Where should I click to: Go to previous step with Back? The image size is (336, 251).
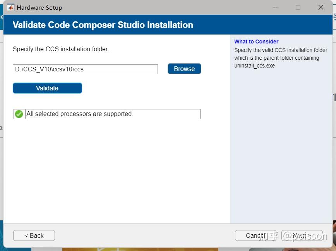[x=34, y=235]
